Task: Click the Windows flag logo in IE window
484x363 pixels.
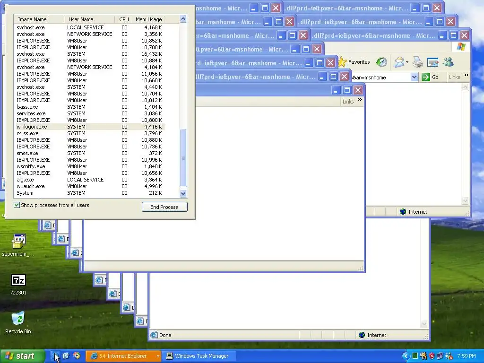Action: click(x=461, y=47)
